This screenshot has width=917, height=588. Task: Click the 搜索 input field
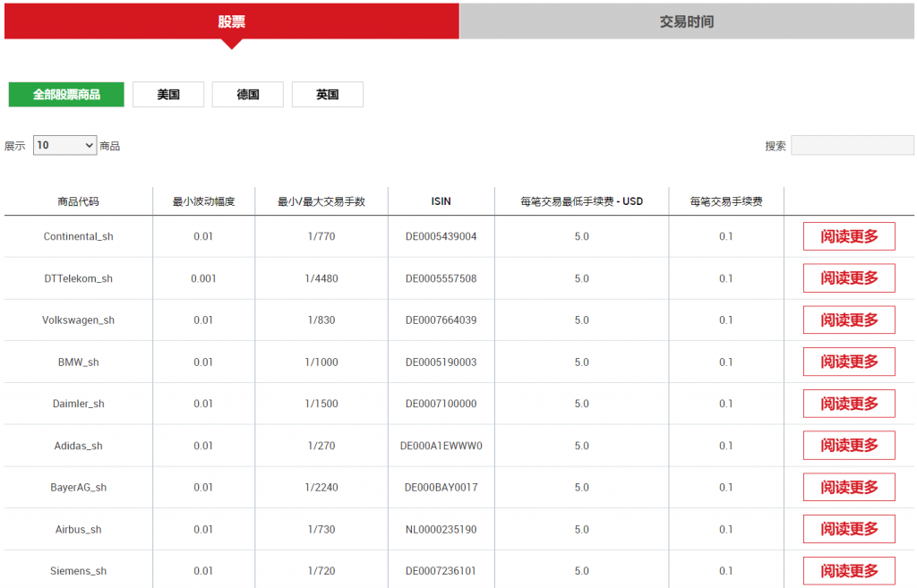pyautogui.click(x=852, y=145)
